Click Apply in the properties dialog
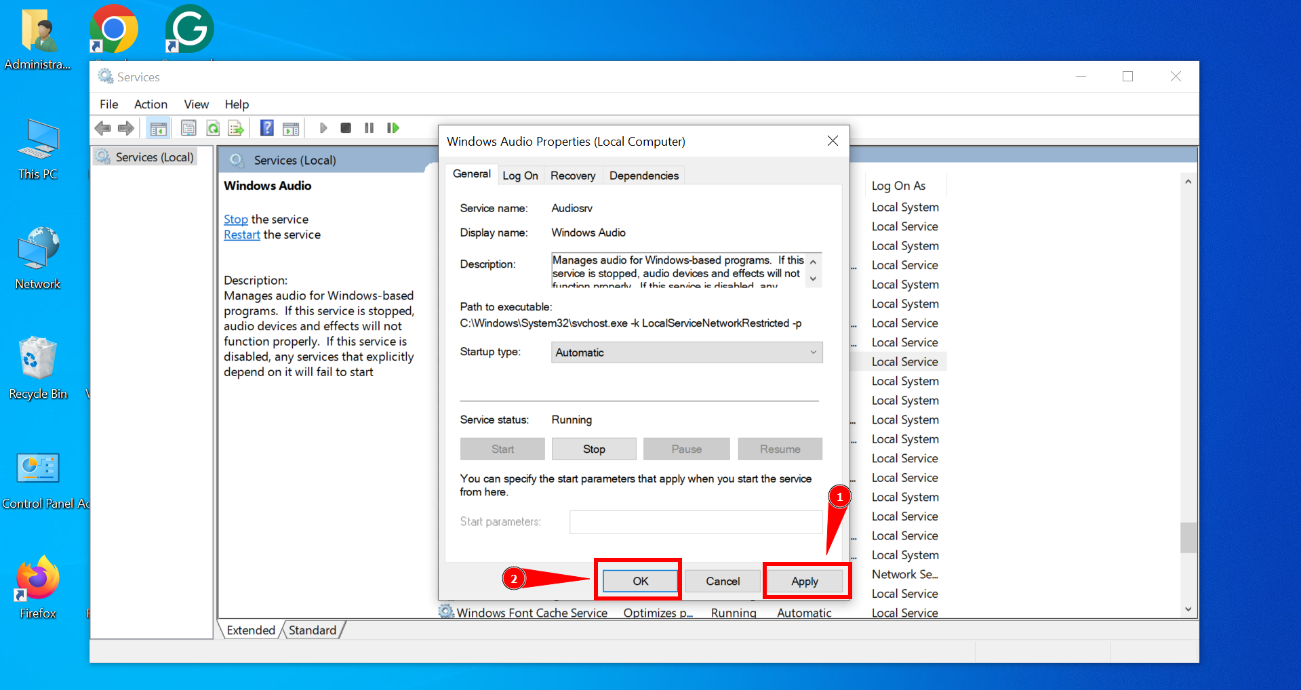This screenshot has height=690, width=1301. click(805, 581)
